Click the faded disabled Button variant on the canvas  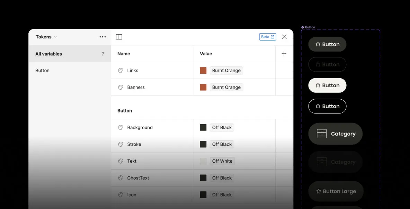[x=327, y=64]
